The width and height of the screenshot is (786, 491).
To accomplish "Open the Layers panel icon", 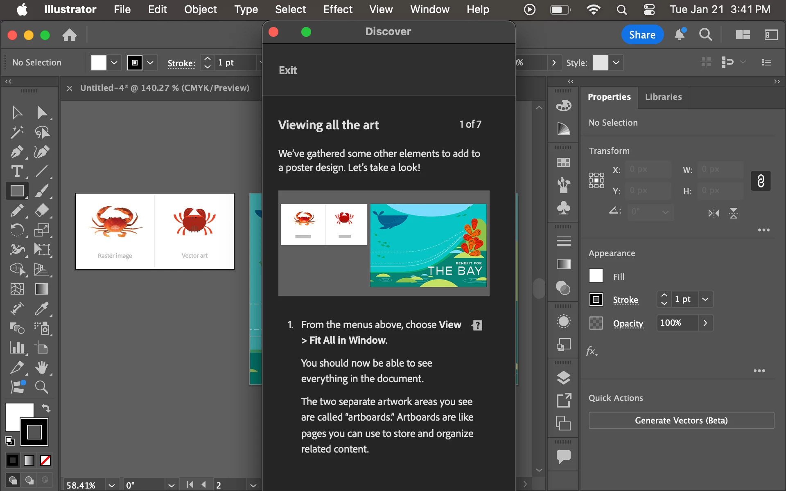I will (x=563, y=378).
